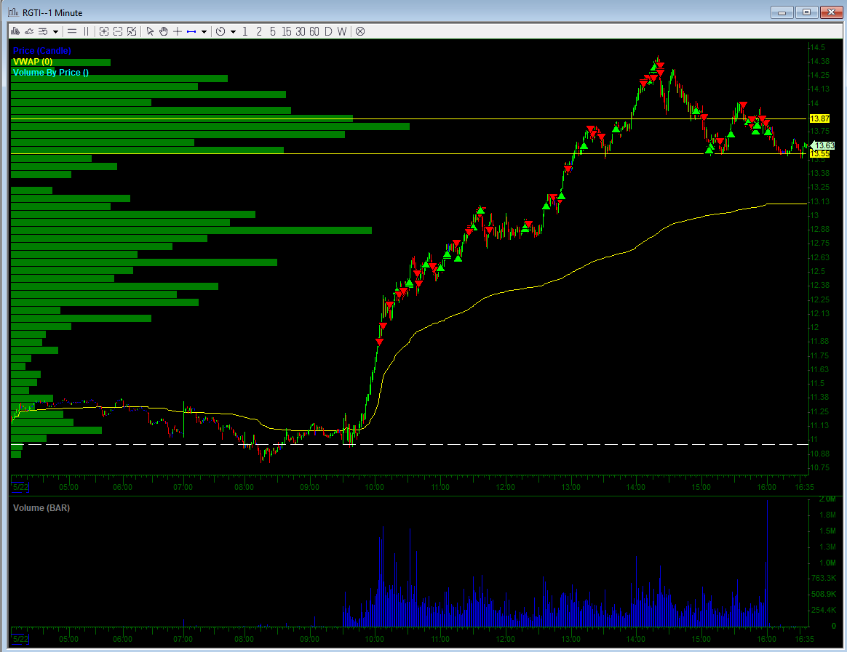Switch to the 2 minute interval
The height and width of the screenshot is (652, 847).
pyautogui.click(x=259, y=31)
